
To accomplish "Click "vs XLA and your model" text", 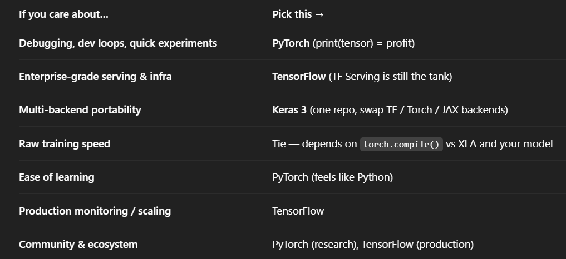I will [x=499, y=144].
